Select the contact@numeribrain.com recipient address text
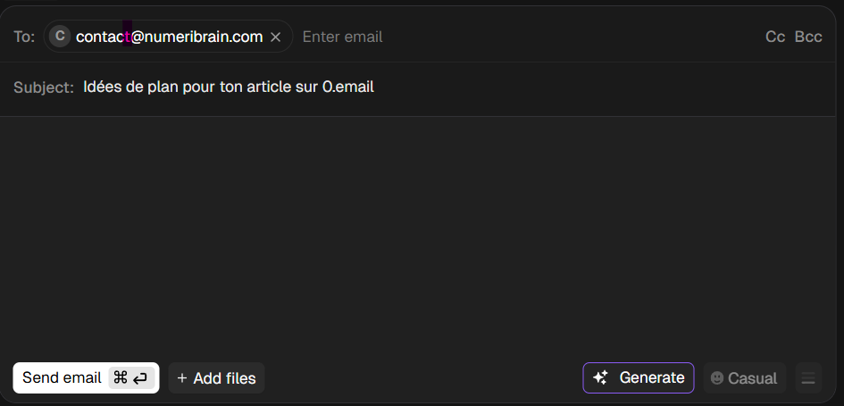The width and height of the screenshot is (844, 406). pyautogui.click(x=169, y=37)
